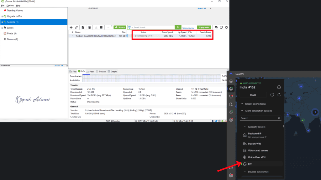Switch to the Peers tab
This screenshot has width=321, height=180.
[x=90, y=71]
